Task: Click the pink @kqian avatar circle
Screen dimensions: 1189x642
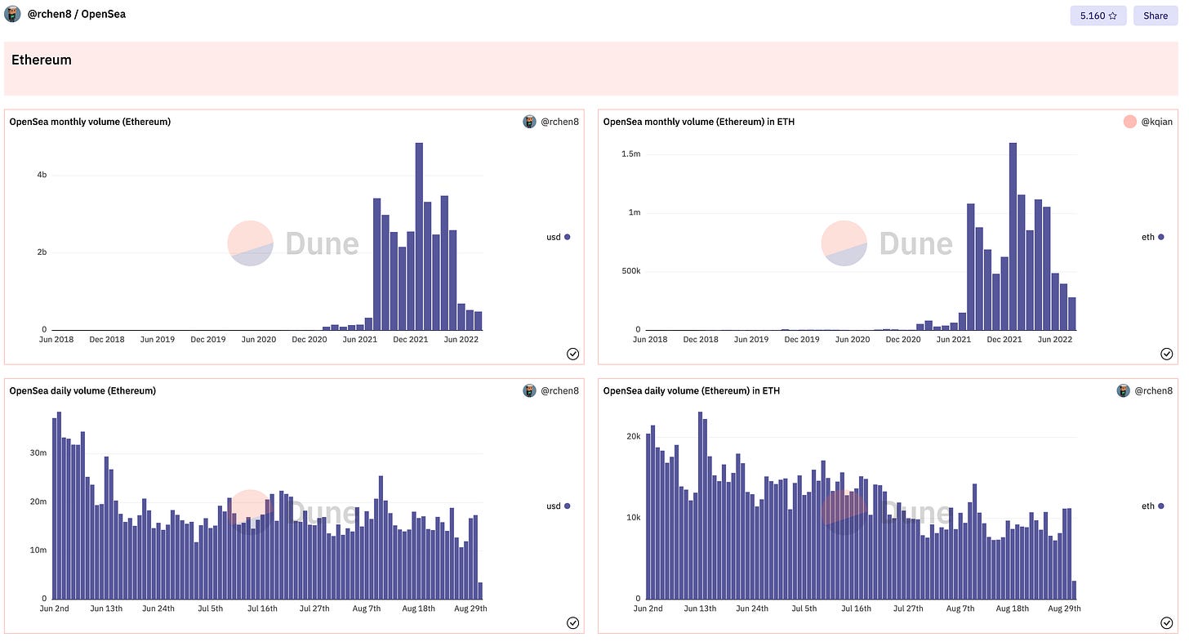Action: (x=1130, y=122)
